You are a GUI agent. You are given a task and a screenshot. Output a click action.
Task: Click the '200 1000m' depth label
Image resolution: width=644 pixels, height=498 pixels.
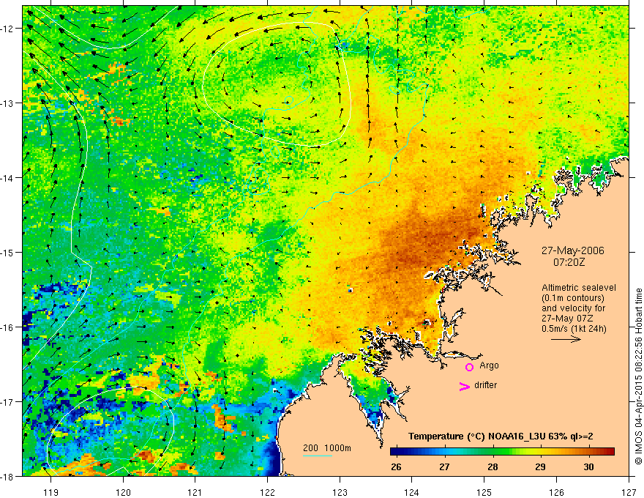pos(327,448)
